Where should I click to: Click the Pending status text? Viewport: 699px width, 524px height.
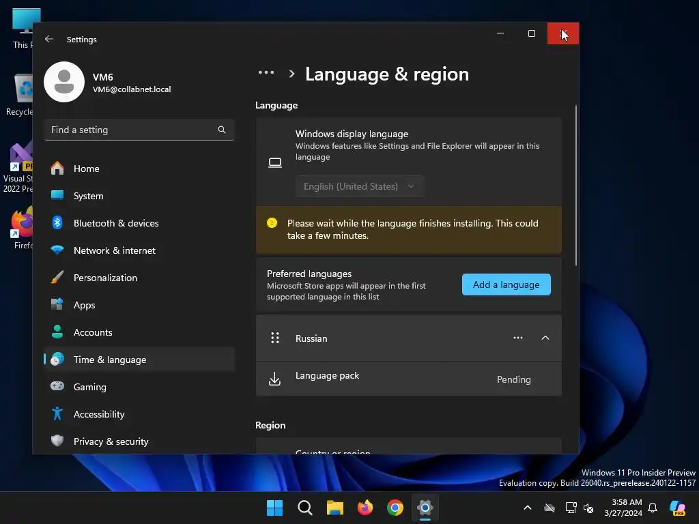click(x=513, y=379)
